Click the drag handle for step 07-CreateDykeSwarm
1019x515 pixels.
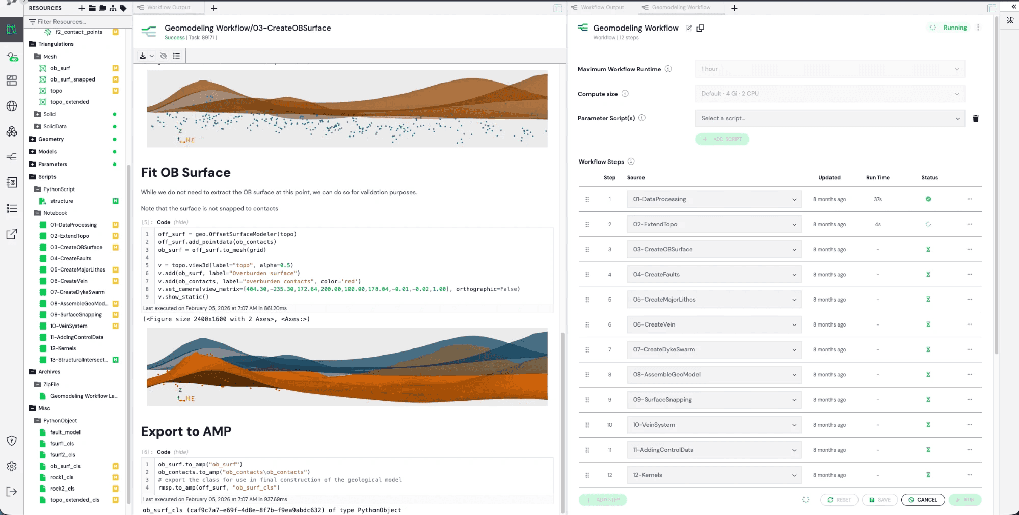pyautogui.click(x=587, y=350)
